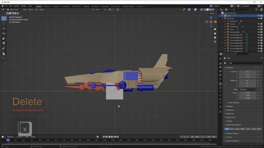Toggle the camera view icon
The height and width of the screenshot is (148, 264).
click(215, 37)
